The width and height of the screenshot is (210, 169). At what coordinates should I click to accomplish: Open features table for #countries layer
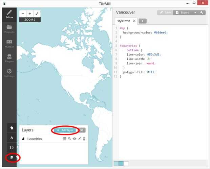tap(65, 139)
